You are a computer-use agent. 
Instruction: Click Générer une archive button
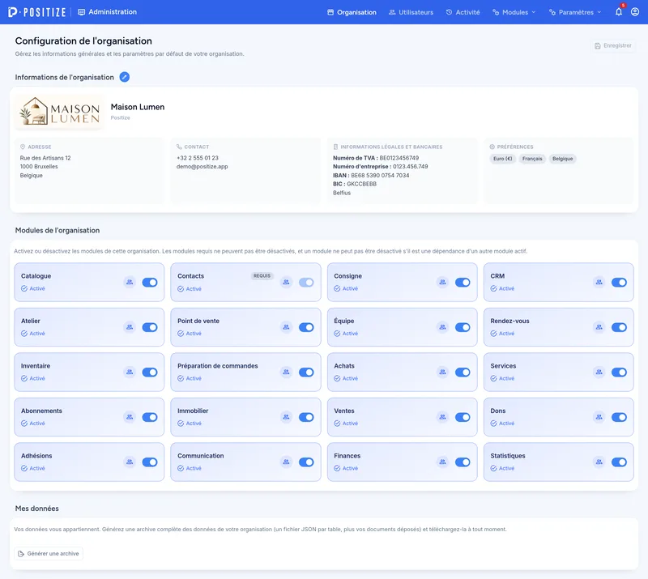[x=49, y=553]
